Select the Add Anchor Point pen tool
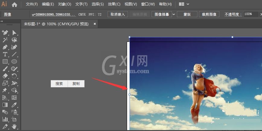 (5, 33)
